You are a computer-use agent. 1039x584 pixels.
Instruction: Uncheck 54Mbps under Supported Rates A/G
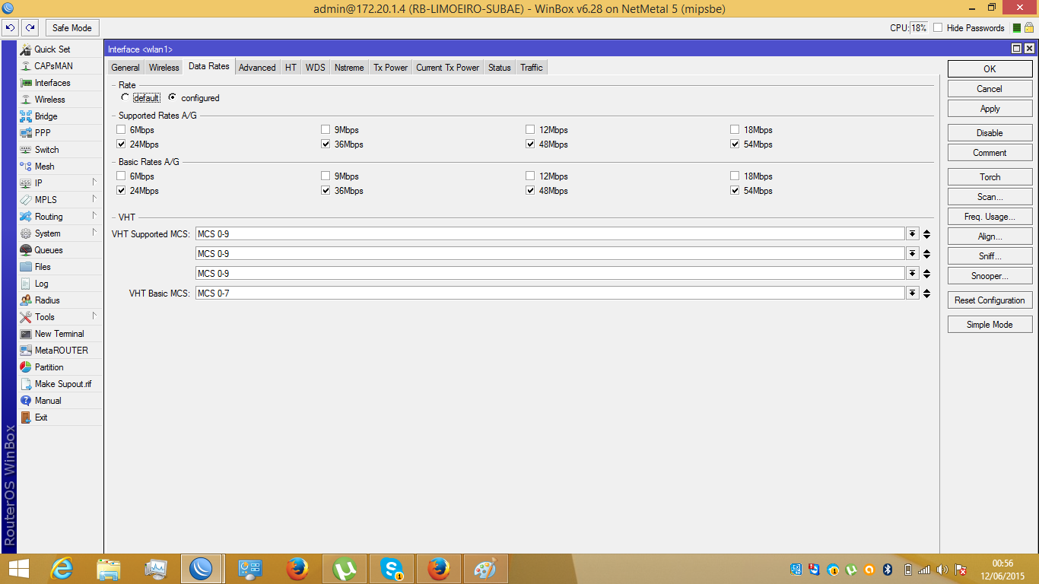(735, 144)
